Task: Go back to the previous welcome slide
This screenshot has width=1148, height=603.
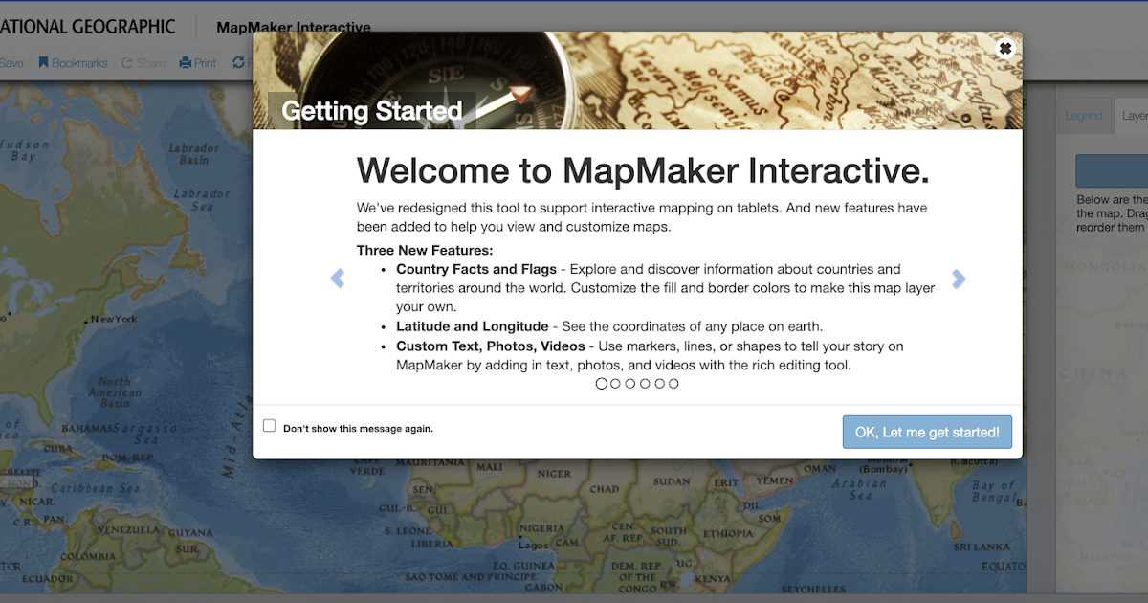Action: click(x=337, y=278)
